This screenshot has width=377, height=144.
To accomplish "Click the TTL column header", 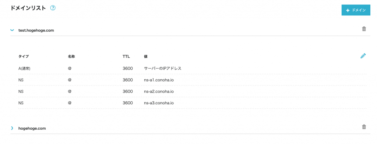I will (126, 57).
